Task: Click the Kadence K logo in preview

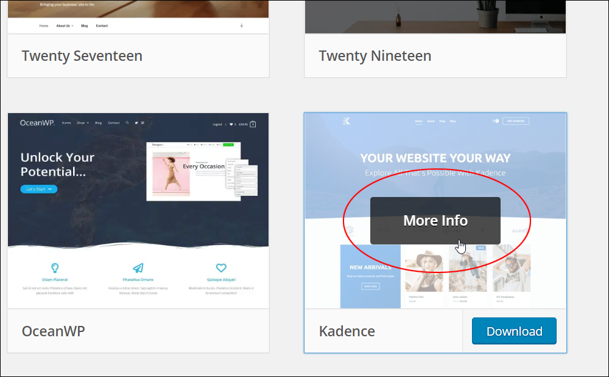Action: (346, 121)
